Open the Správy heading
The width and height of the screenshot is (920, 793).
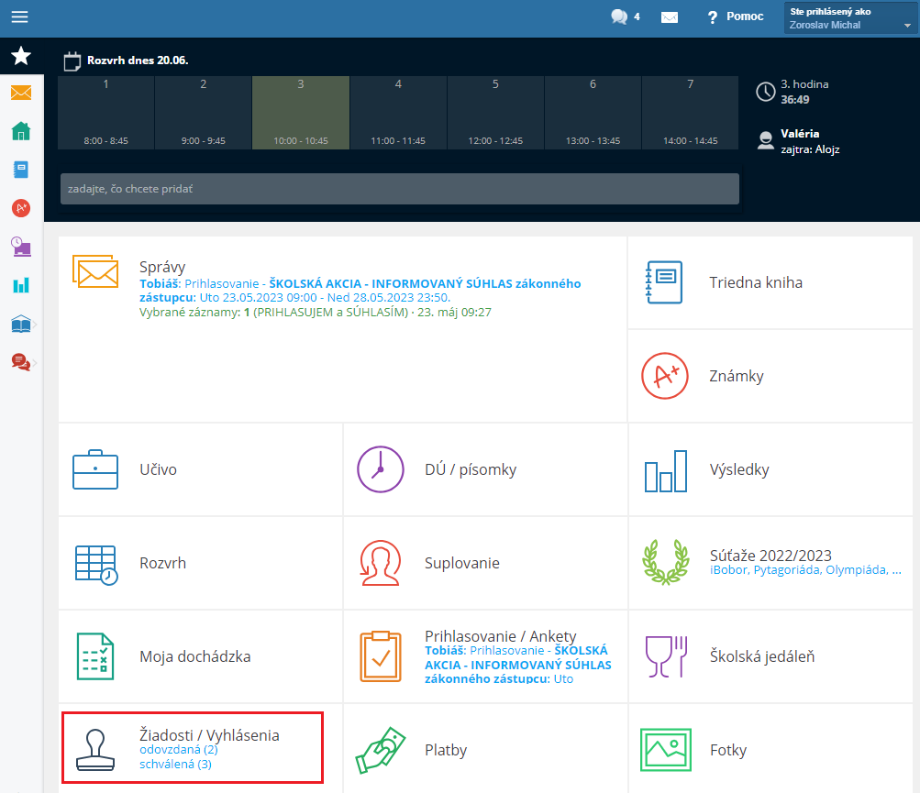tap(162, 267)
